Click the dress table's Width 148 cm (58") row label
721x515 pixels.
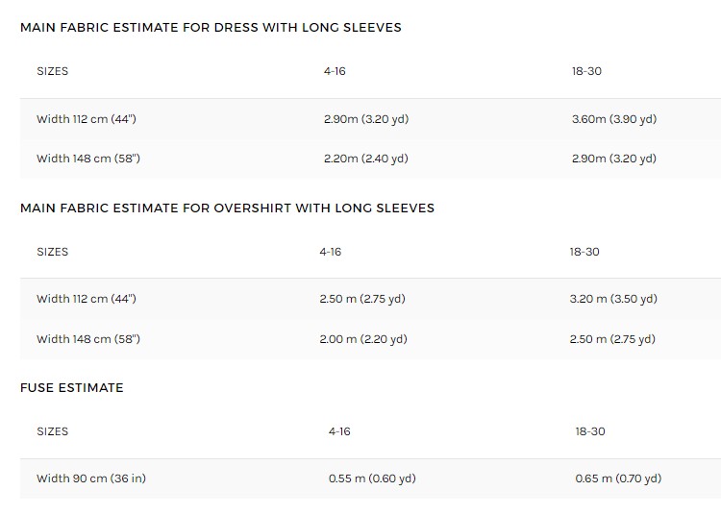tap(88, 159)
